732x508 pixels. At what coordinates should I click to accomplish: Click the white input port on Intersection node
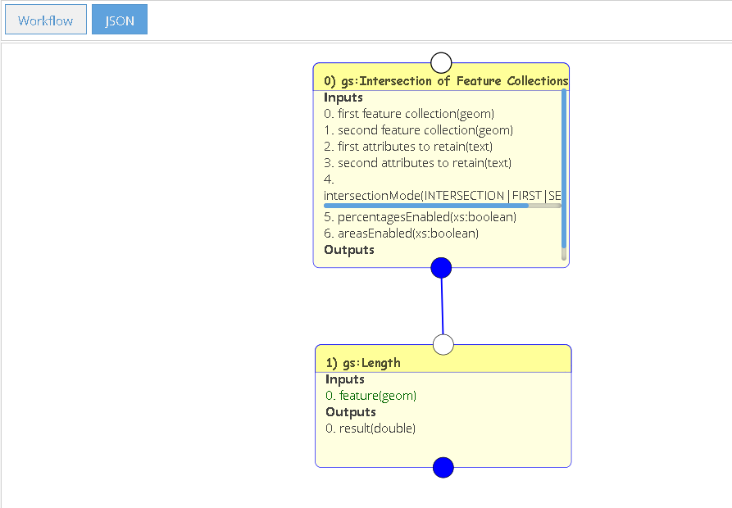click(441, 62)
